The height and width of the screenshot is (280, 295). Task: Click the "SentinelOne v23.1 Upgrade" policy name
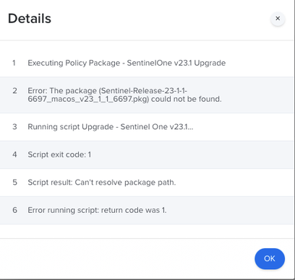click(x=176, y=63)
